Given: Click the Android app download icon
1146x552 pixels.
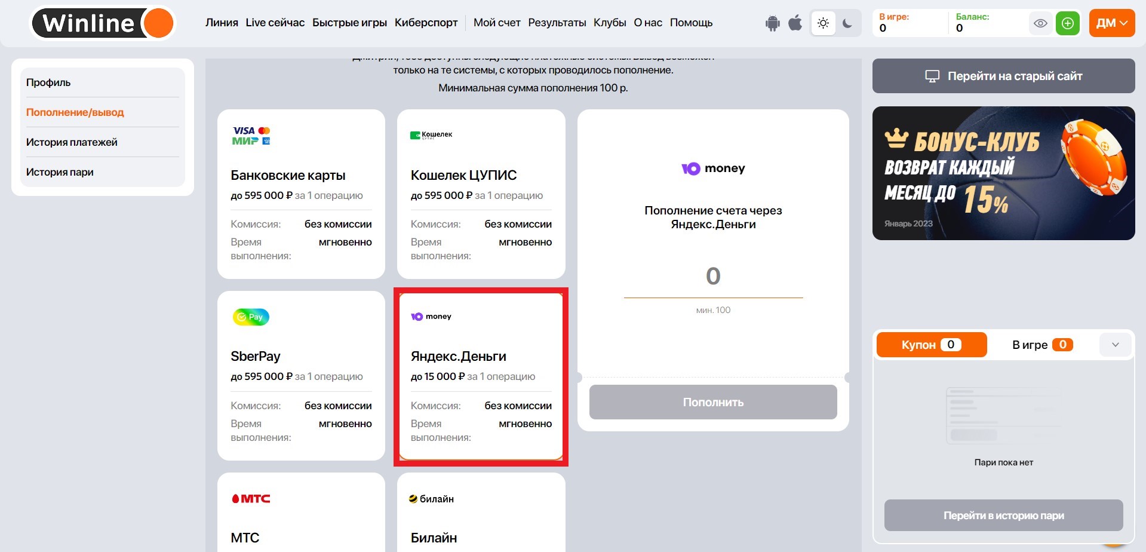Looking at the screenshot, I should click(772, 23).
